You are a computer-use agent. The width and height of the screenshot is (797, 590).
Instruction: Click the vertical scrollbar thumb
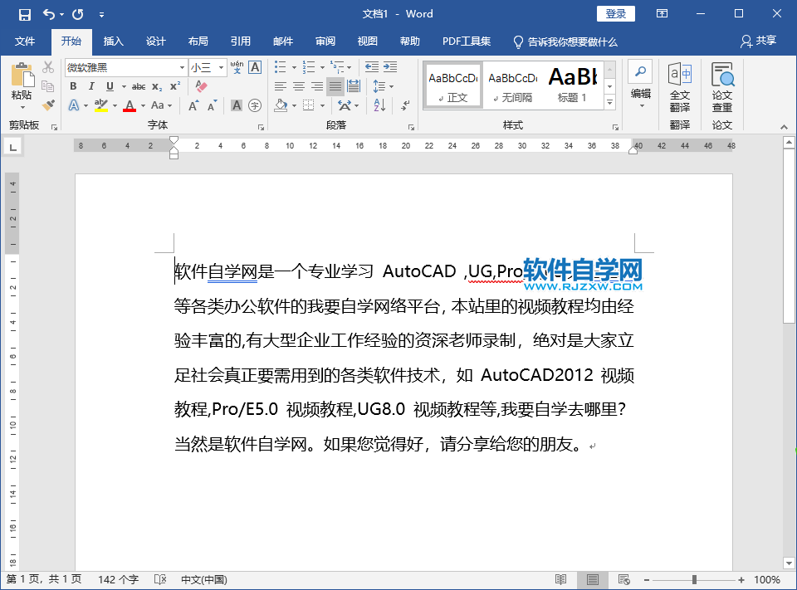789,236
